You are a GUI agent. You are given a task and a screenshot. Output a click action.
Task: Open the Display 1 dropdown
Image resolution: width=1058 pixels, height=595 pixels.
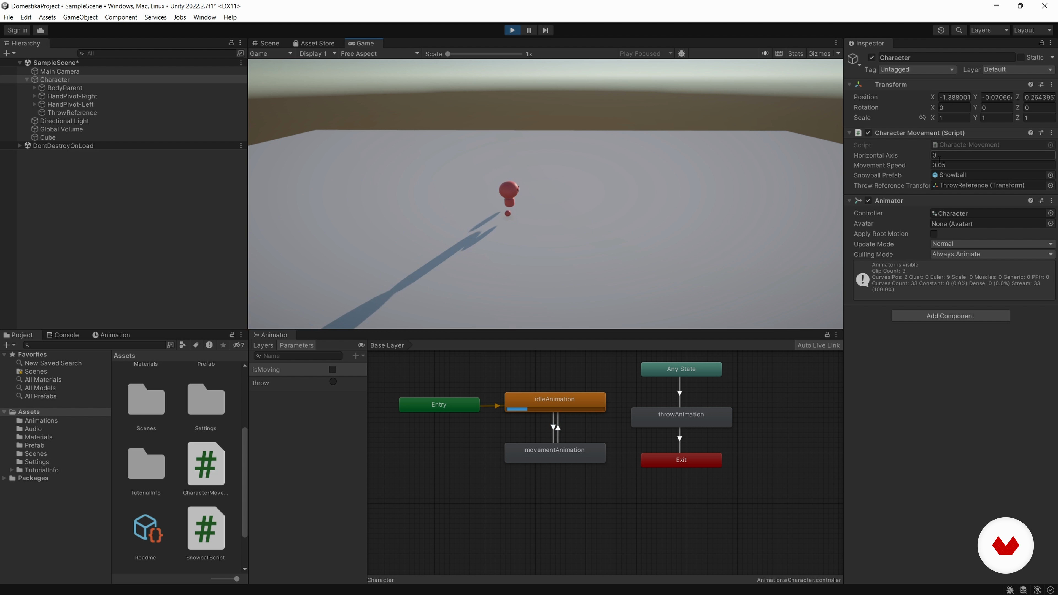[x=317, y=53]
